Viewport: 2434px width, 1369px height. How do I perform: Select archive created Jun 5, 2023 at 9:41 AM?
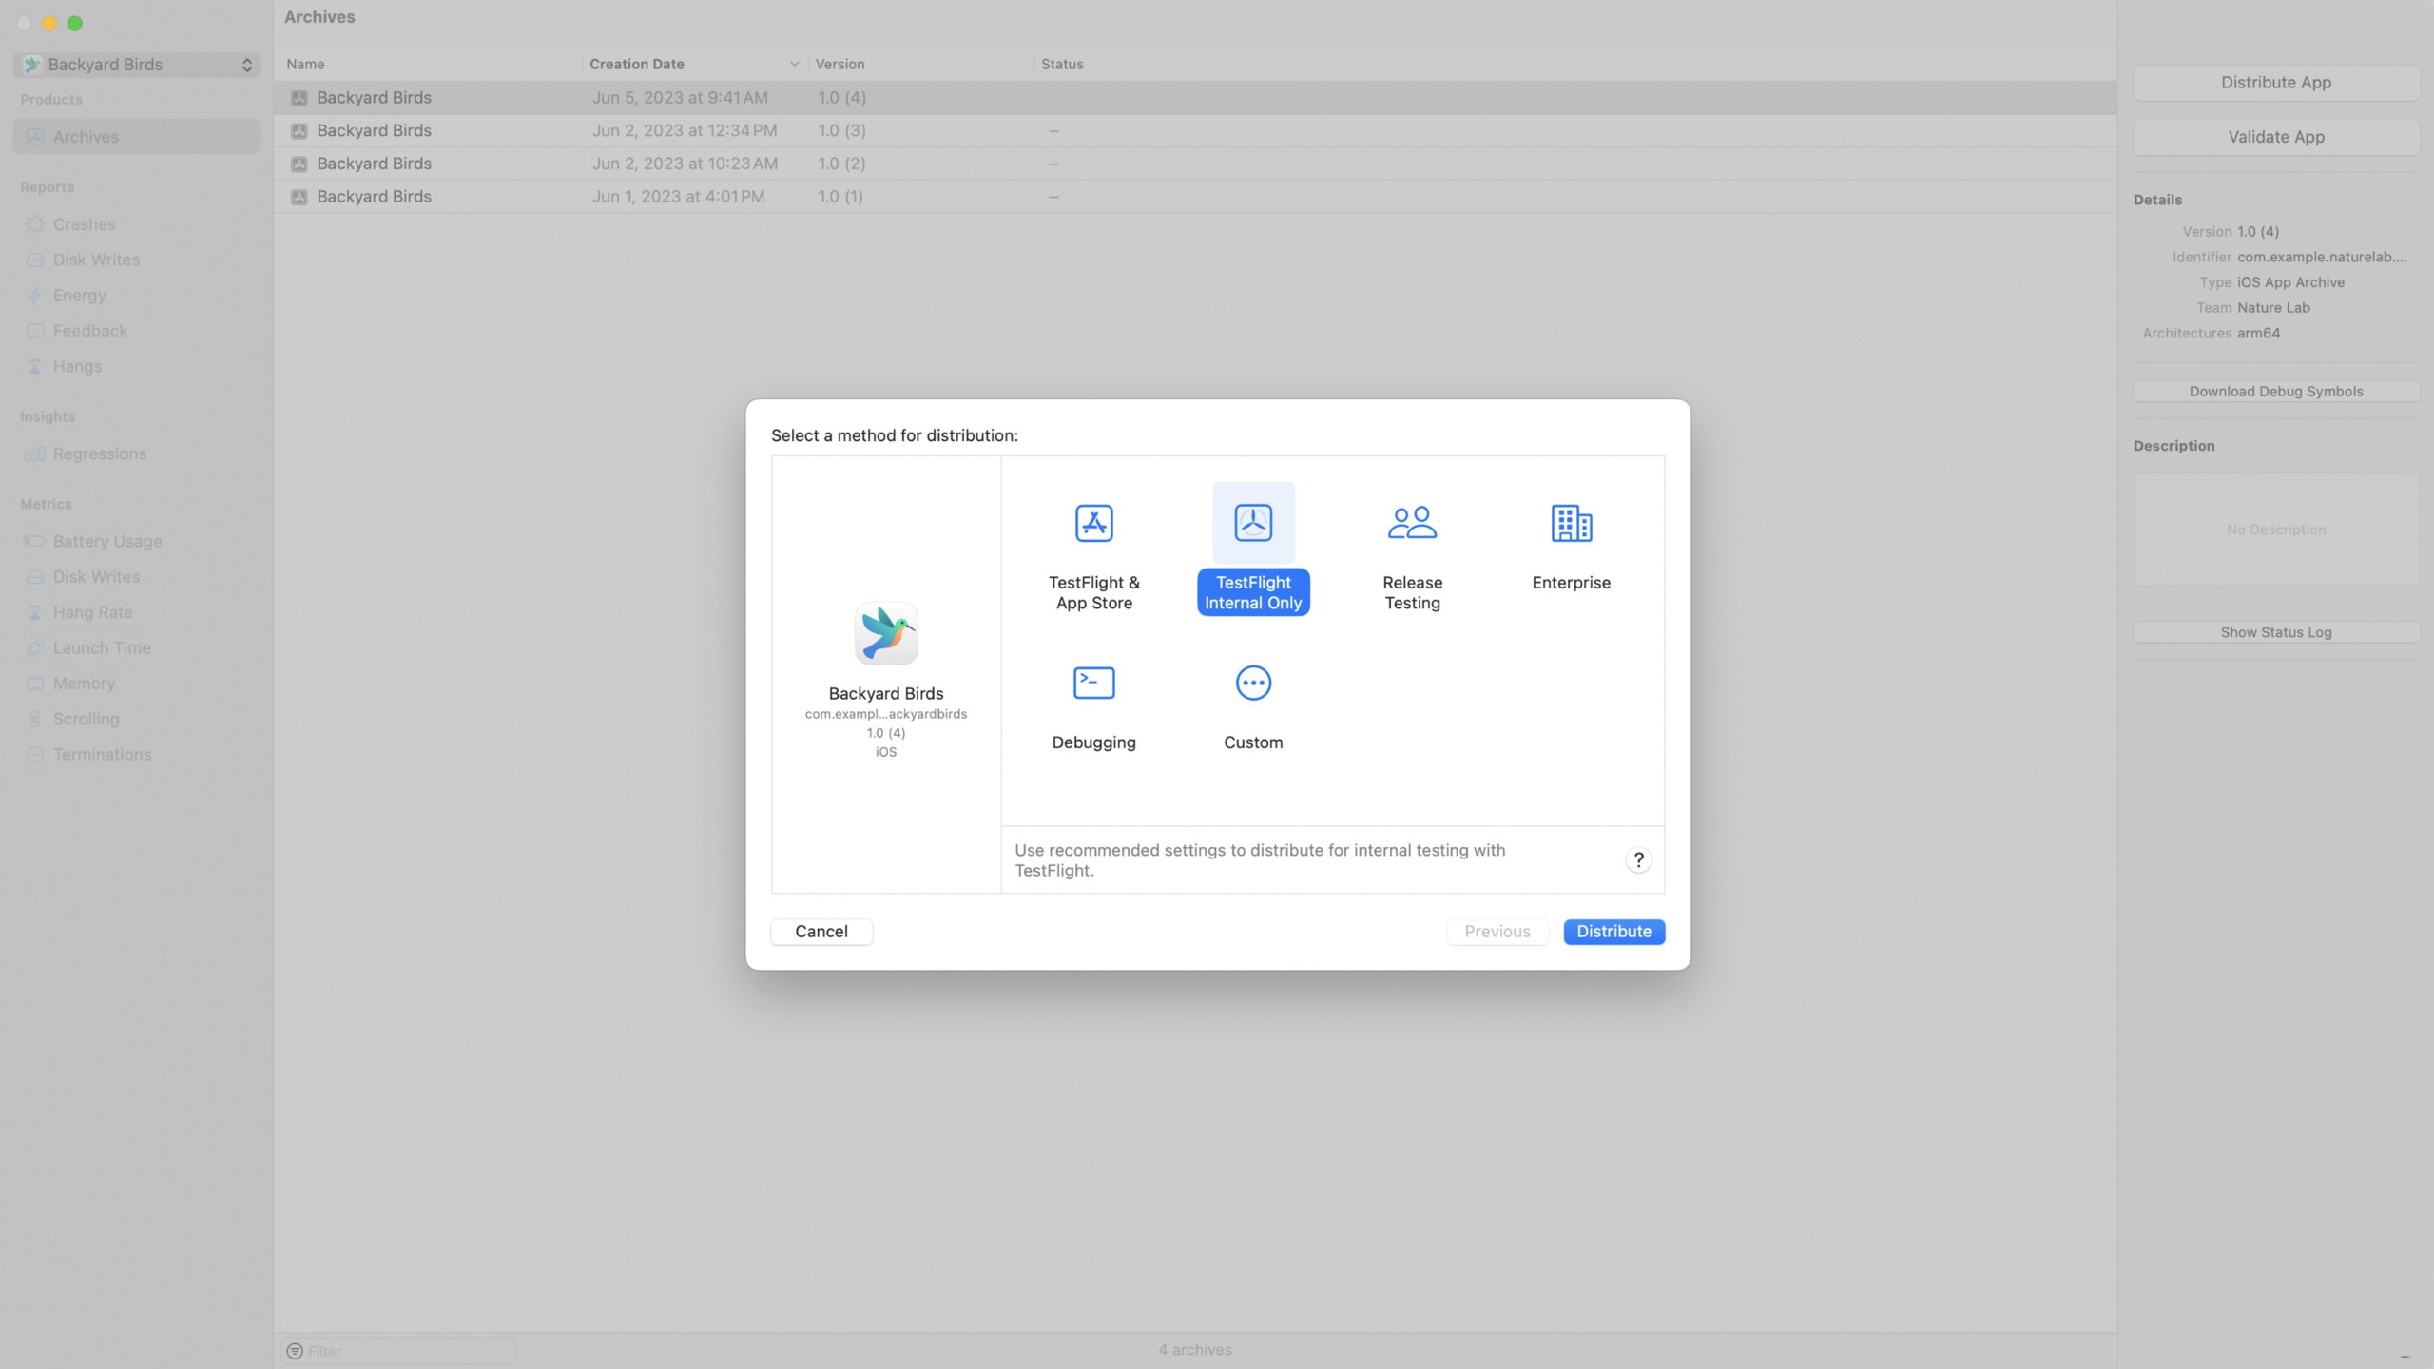[1195, 98]
